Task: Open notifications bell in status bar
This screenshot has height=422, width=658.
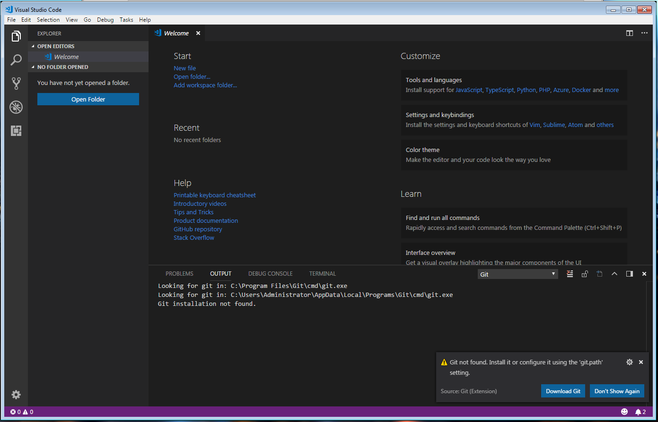Action: coord(640,412)
